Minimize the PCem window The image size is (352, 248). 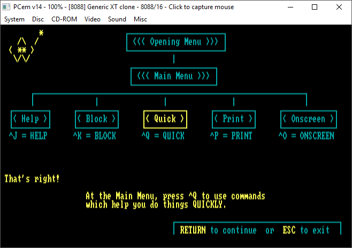point(290,7)
